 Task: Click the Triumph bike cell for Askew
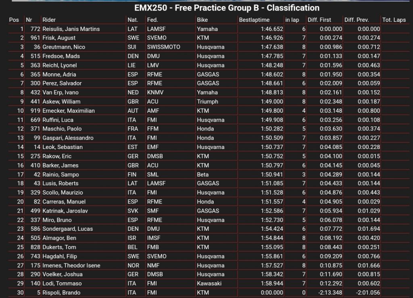(208, 101)
